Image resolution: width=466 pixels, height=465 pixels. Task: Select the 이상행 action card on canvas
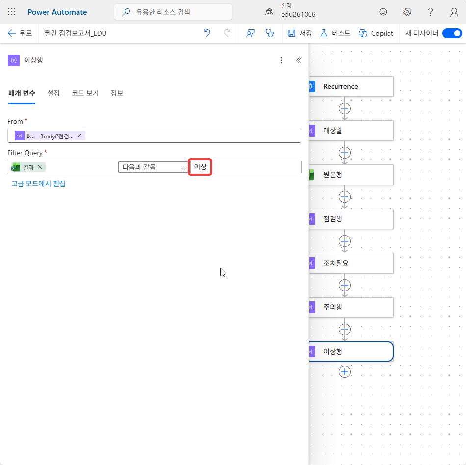tap(351, 352)
